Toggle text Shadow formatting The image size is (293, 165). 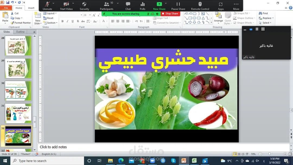(78, 21)
